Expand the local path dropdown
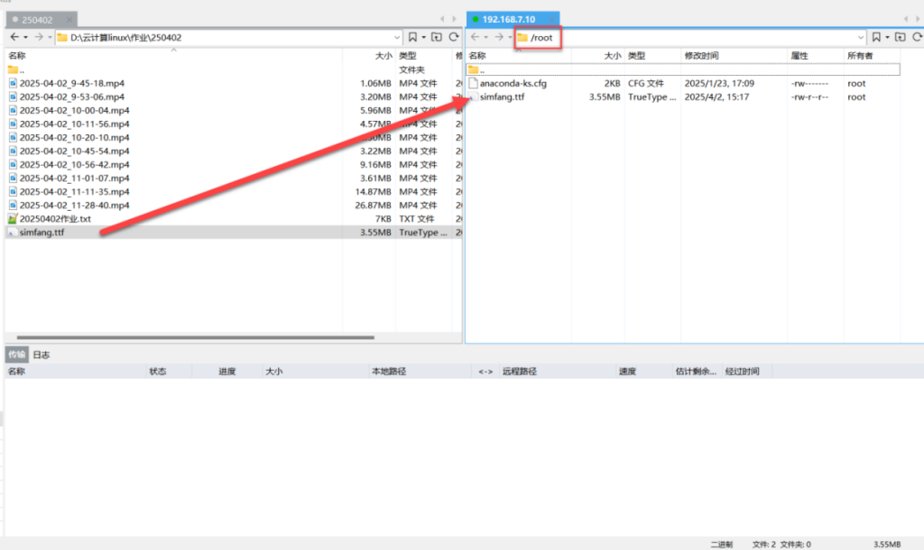The image size is (924, 550). point(397,38)
